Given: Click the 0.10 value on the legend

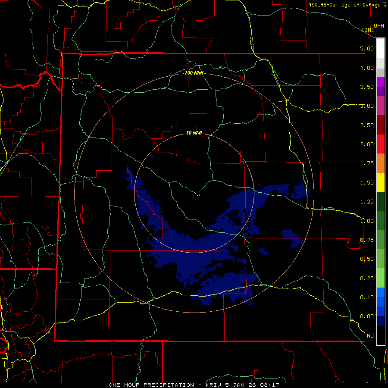Looking at the screenshot, I should point(367,297).
